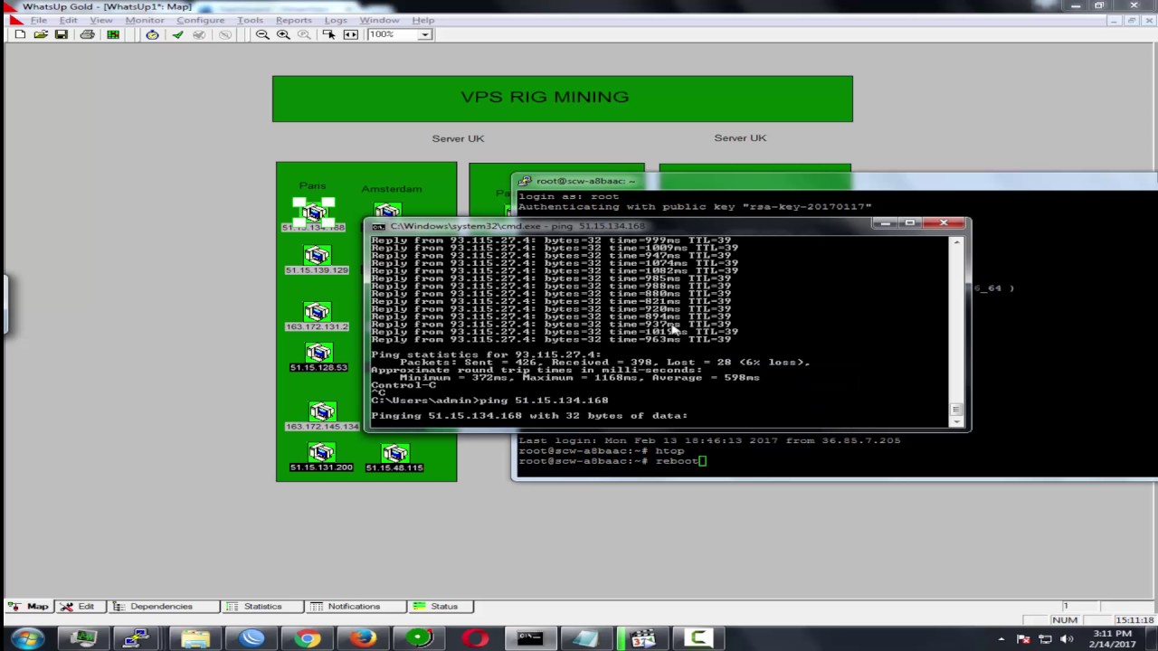Click the cmd taskbar button

point(530,639)
